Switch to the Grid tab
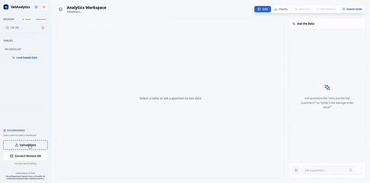Image resolution: width=370 pixels, height=183 pixels. (262, 9)
